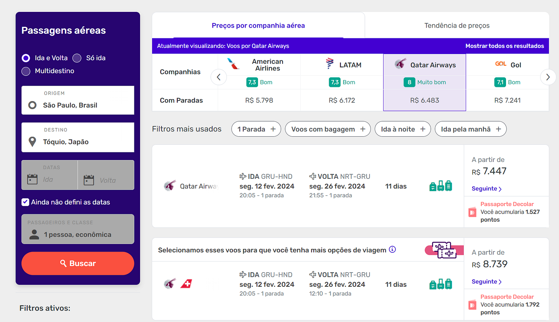Screen dimensions: 559x322
Task: Click price R$ 7.447 in first result
Action: pos(489,171)
